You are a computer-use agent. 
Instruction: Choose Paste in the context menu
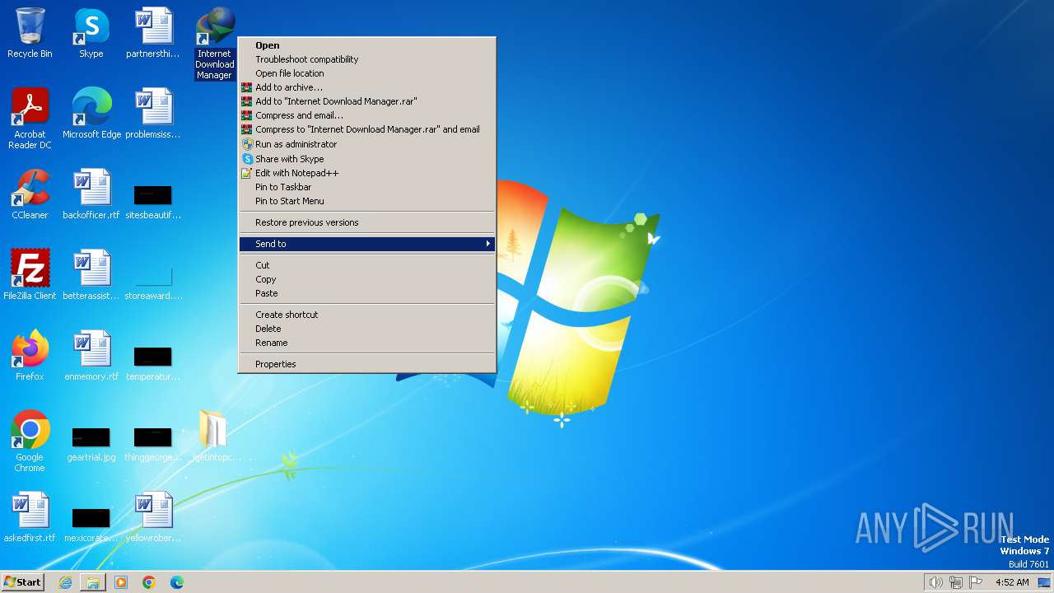[367, 293]
